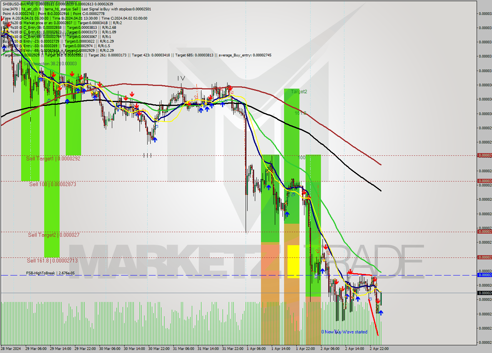Click the 'Sell correction 38.2 | 0.00003' label
The image size is (492, 353).
[50, 64]
